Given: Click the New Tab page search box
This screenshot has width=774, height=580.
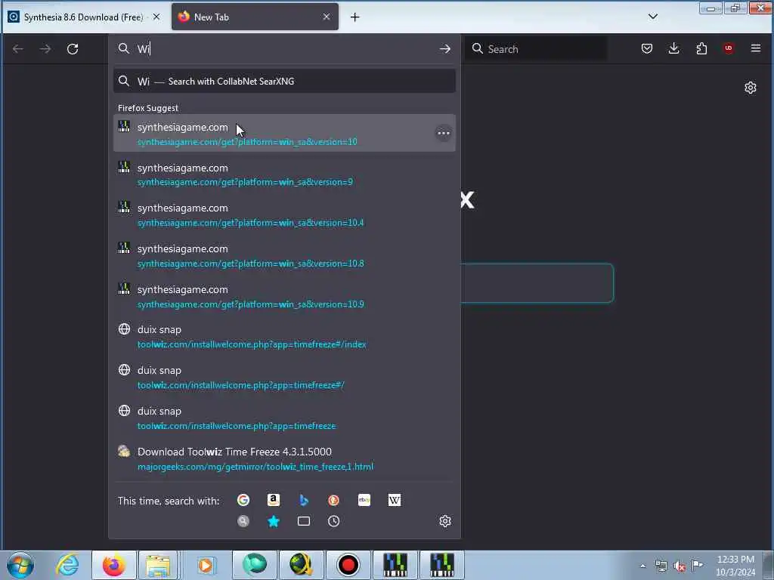Looking at the screenshot, I should 537,283.
